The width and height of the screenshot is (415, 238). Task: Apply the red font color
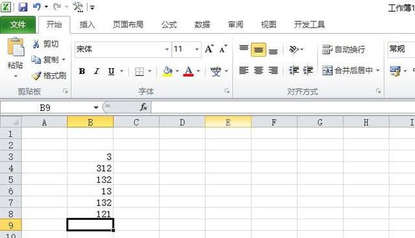tap(189, 71)
